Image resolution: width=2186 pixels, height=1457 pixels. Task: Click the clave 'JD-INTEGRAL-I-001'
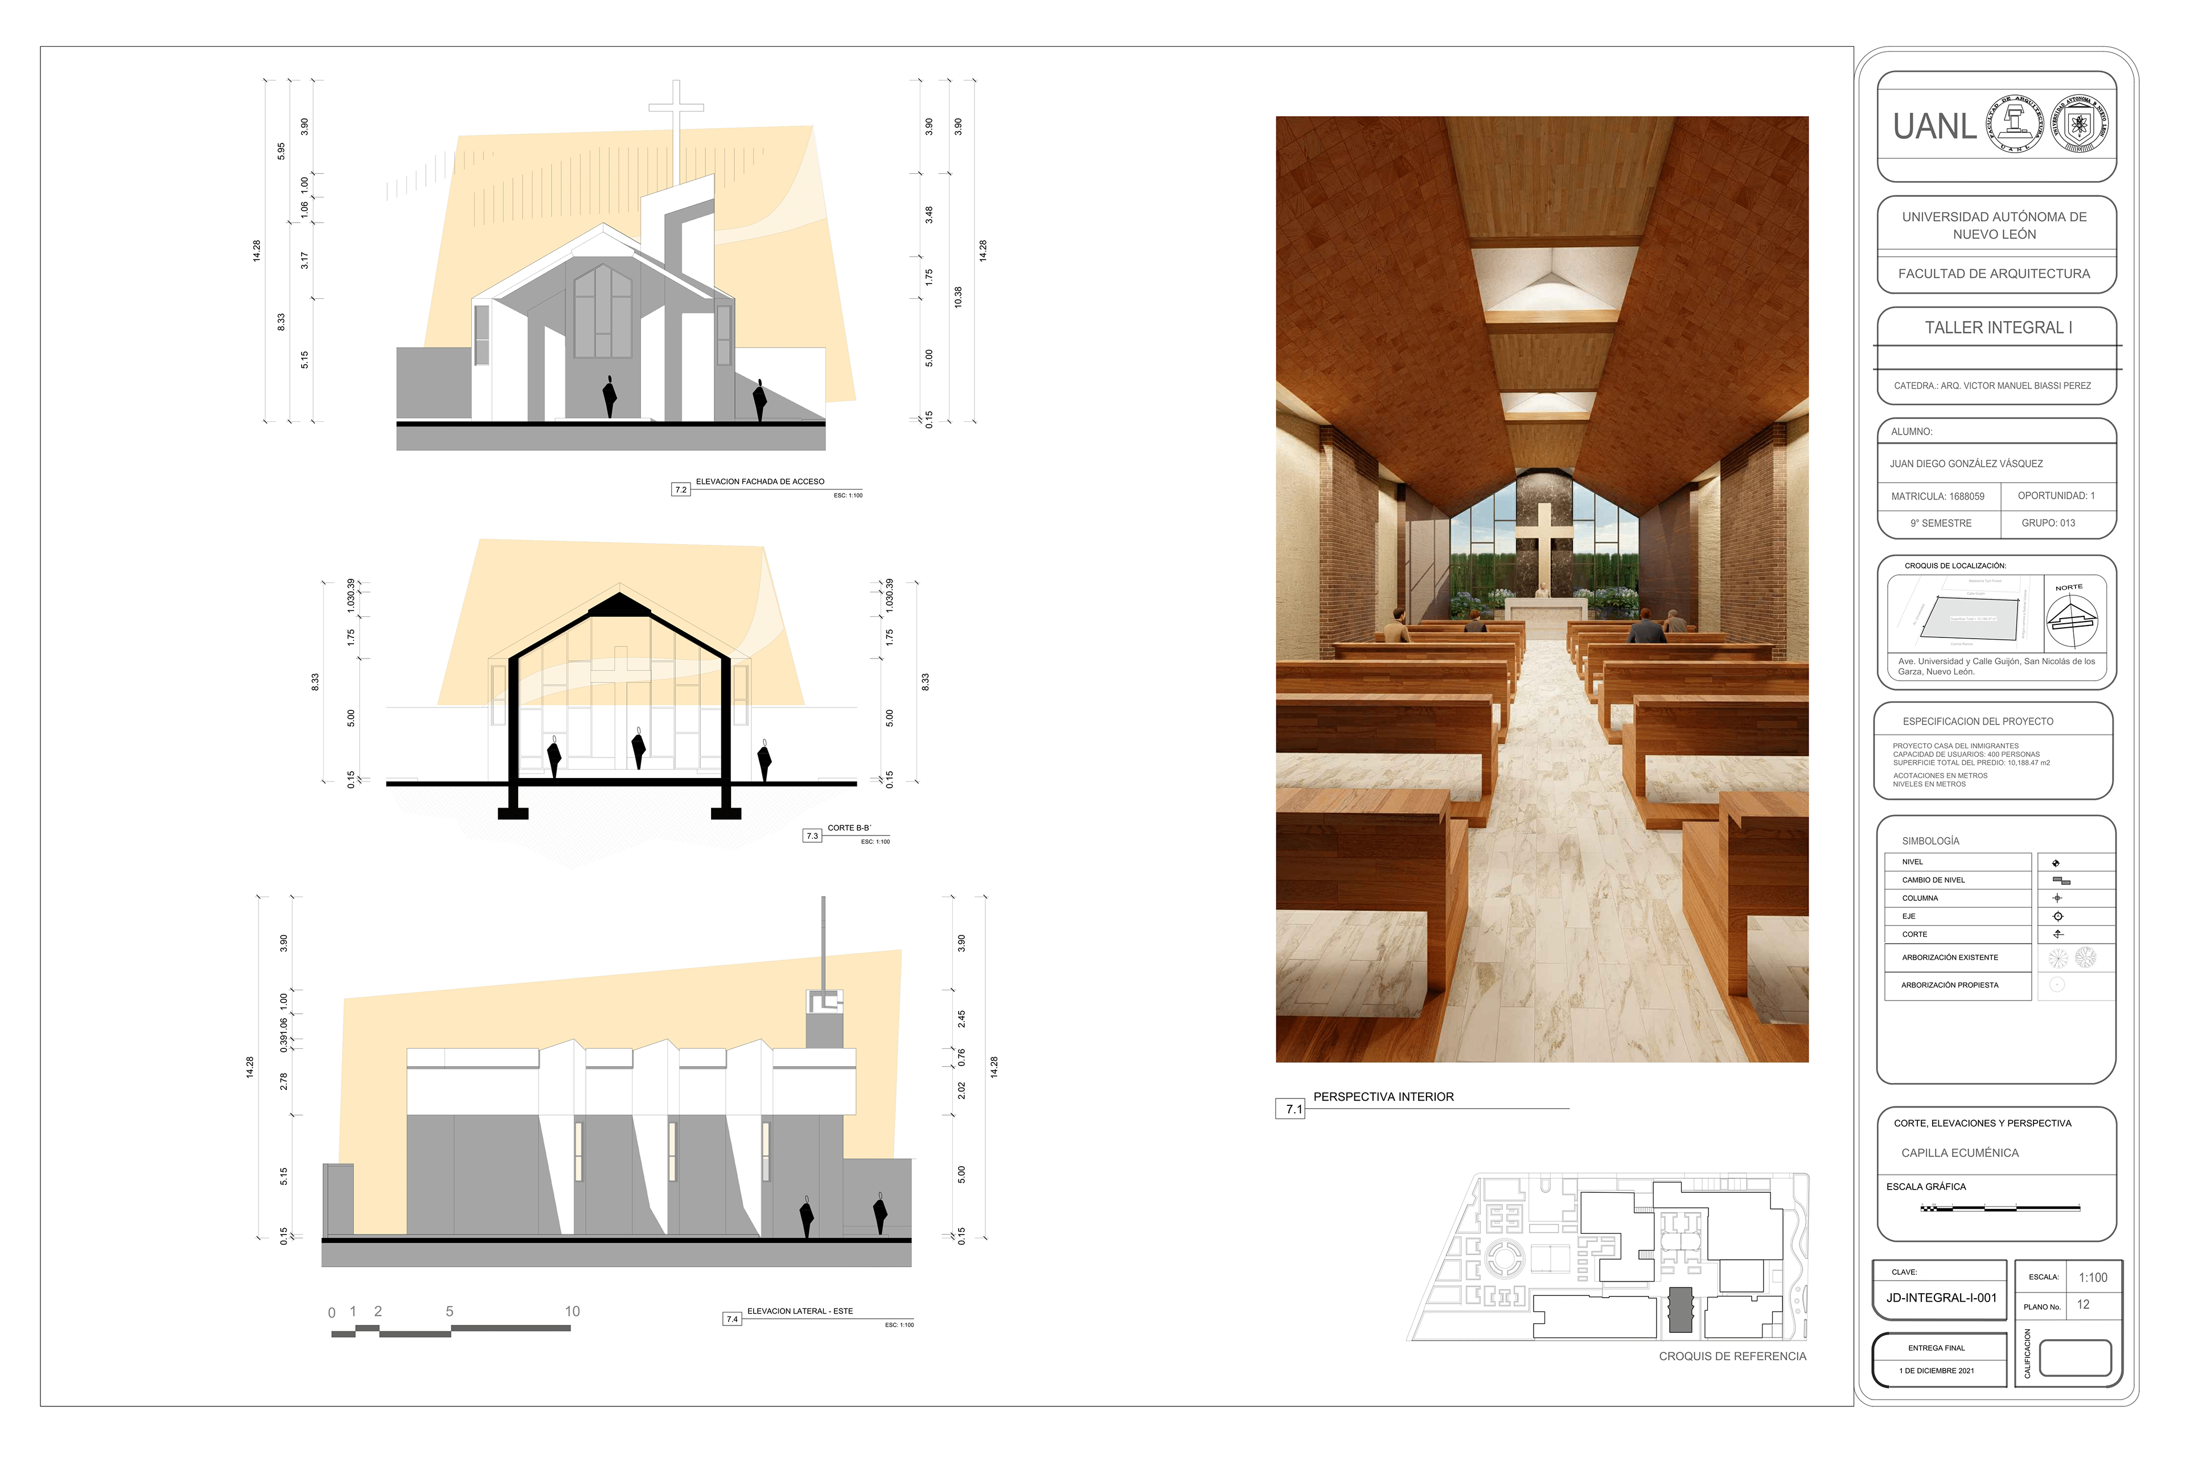pyautogui.click(x=1941, y=1298)
